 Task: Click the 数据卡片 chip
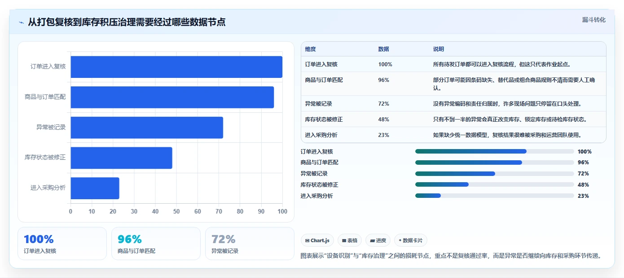click(410, 240)
